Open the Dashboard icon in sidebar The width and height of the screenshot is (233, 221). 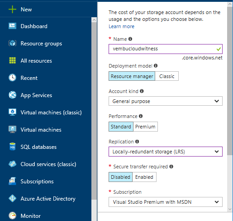pyautogui.click(x=12, y=26)
